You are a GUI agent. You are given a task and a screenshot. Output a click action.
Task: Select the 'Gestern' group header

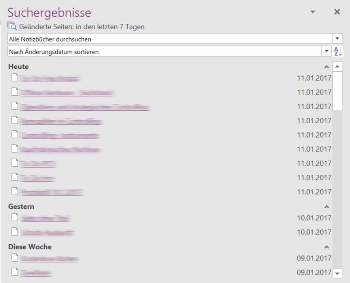(x=21, y=206)
